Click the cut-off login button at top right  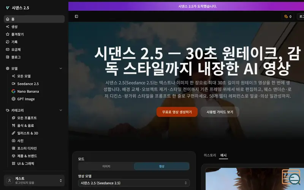click(301, 16)
